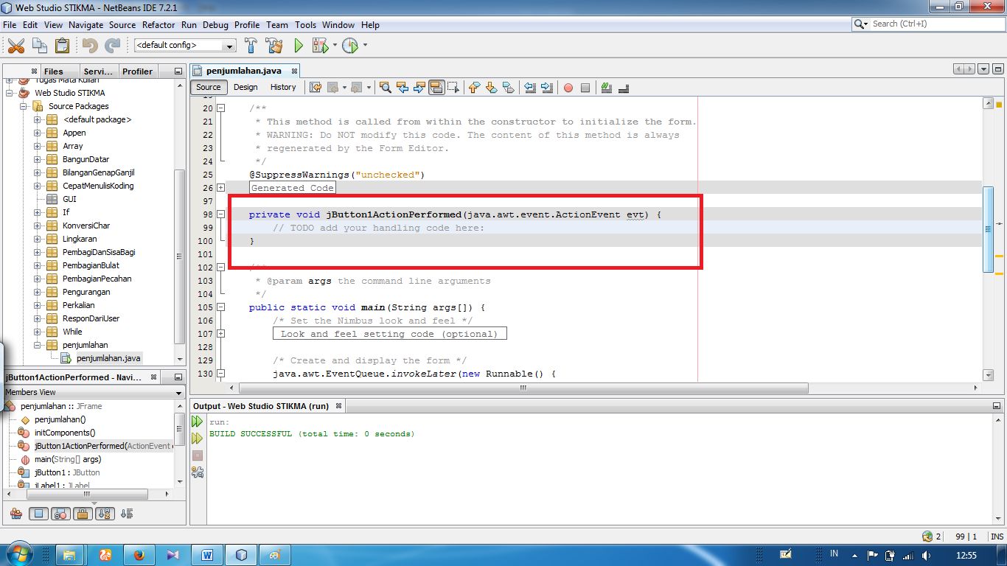1007x566 pixels.
Task: Run the project with the green arrow icon
Action: [x=298, y=45]
